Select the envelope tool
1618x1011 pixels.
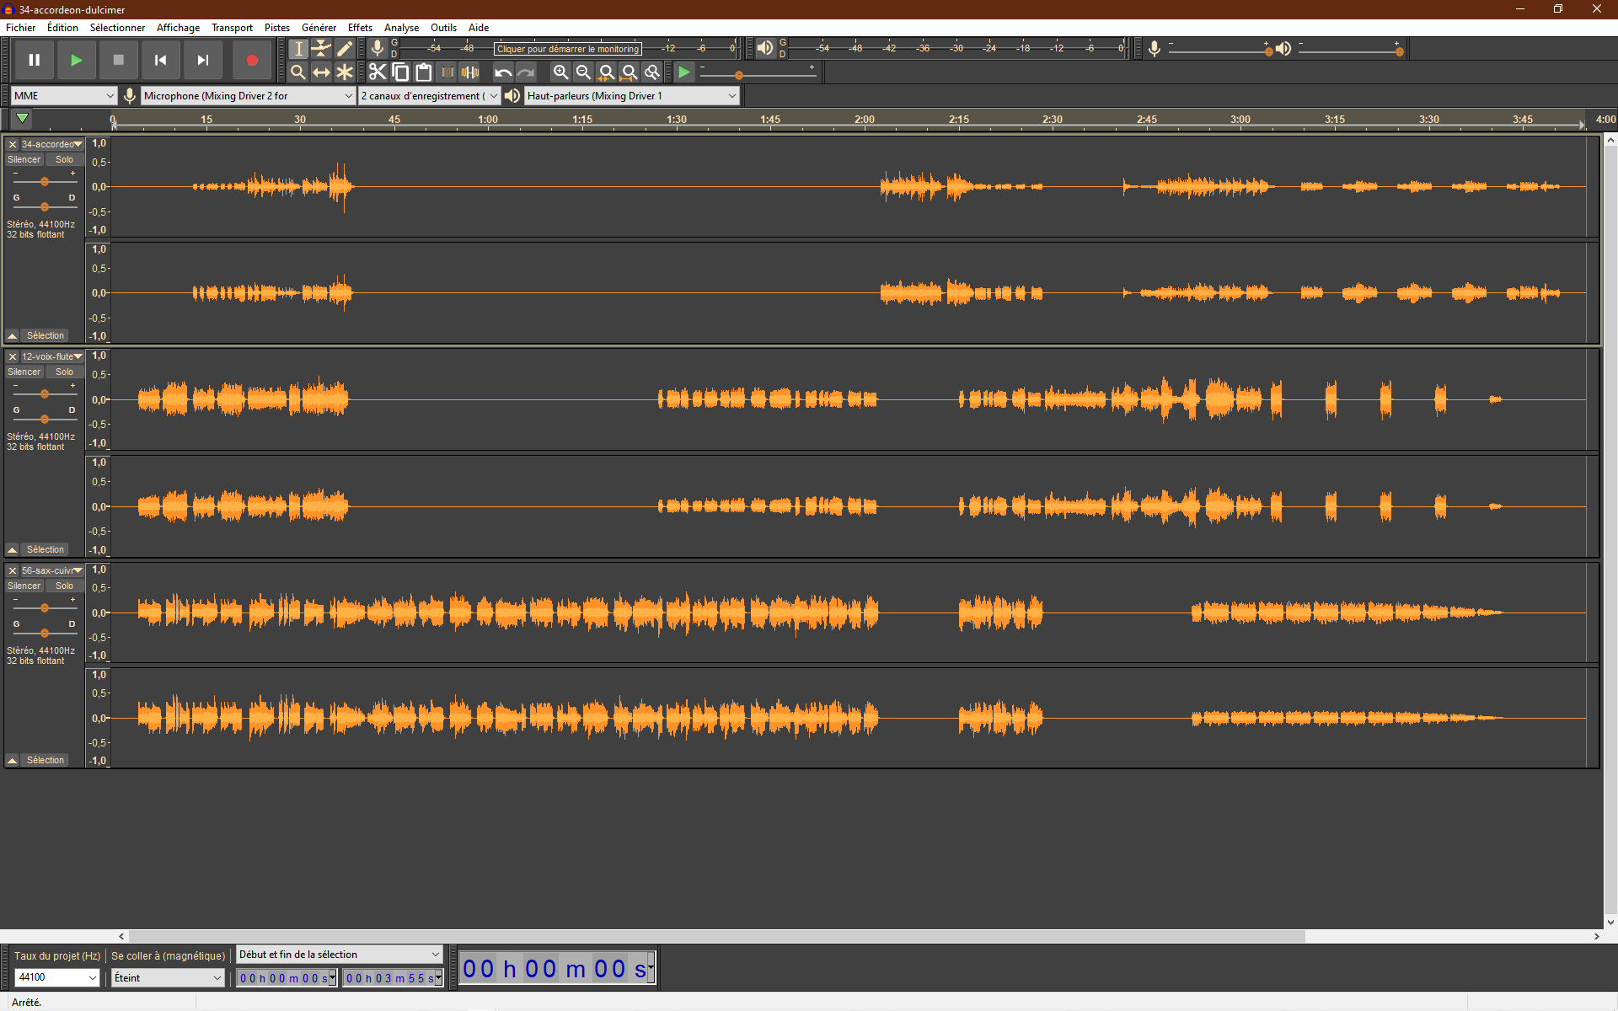[x=321, y=49]
